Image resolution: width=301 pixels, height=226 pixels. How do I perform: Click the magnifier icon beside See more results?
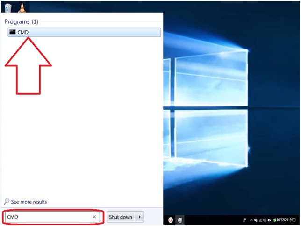(7, 201)
